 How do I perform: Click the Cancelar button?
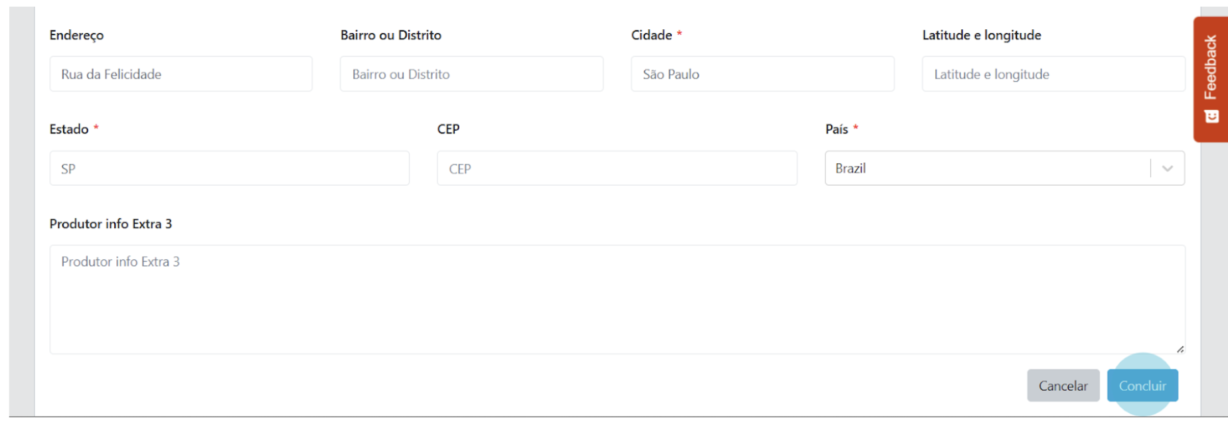pyautogui.click(x=1063, y=386)
